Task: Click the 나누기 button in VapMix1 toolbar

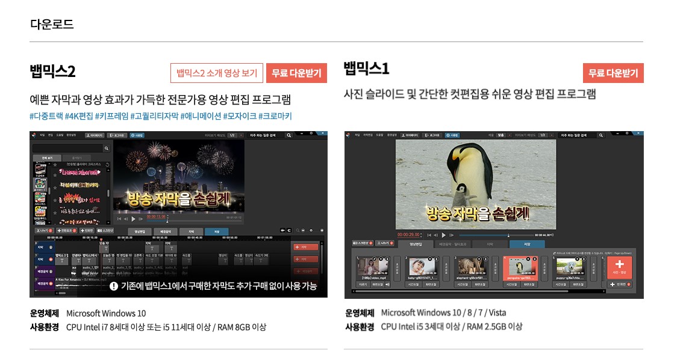Action: point(384,243)
